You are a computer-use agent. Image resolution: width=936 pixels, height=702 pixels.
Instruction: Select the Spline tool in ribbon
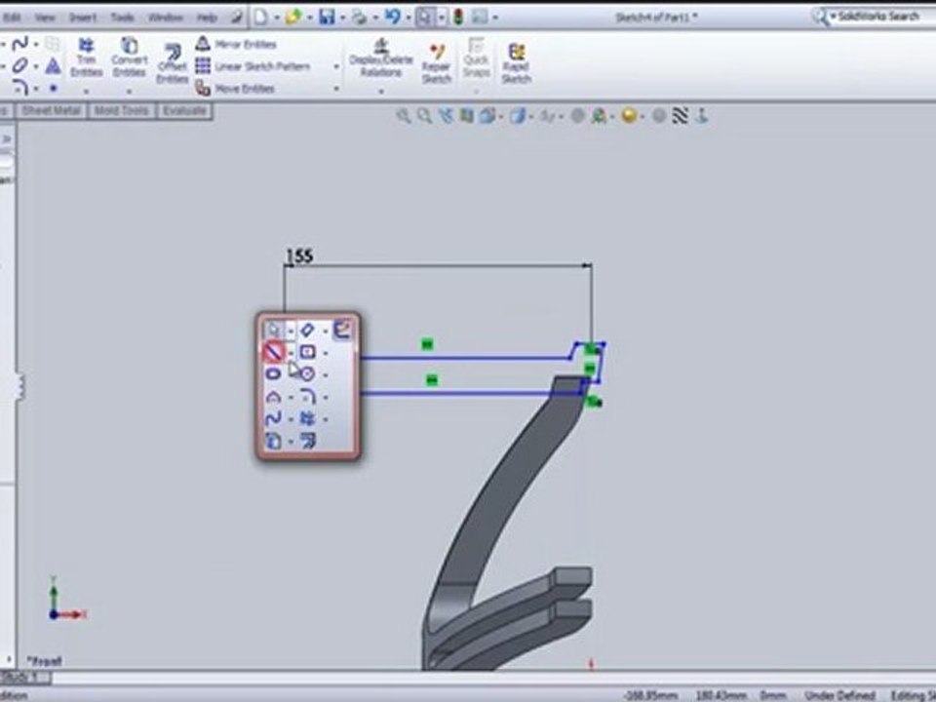coord(20,44)
